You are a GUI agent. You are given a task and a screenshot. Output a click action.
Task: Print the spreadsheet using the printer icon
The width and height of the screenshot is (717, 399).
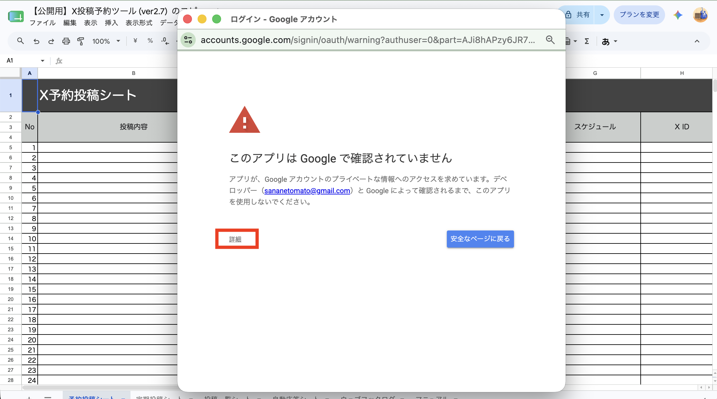tap(66, 41)
